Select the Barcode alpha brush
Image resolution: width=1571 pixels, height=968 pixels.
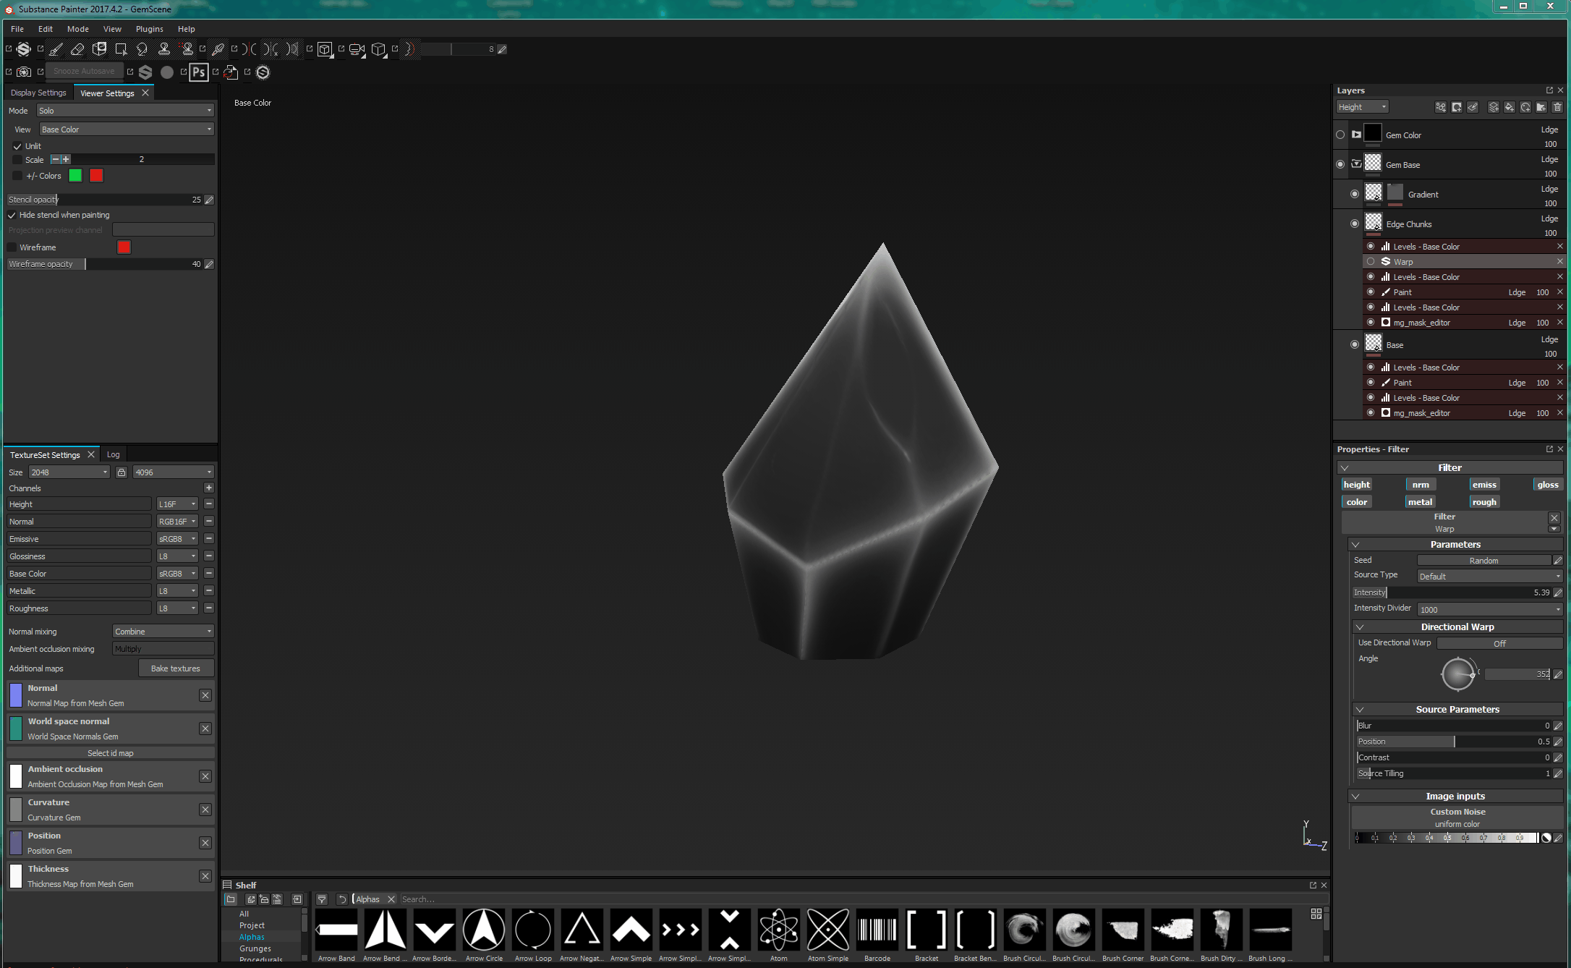point(877,930)
